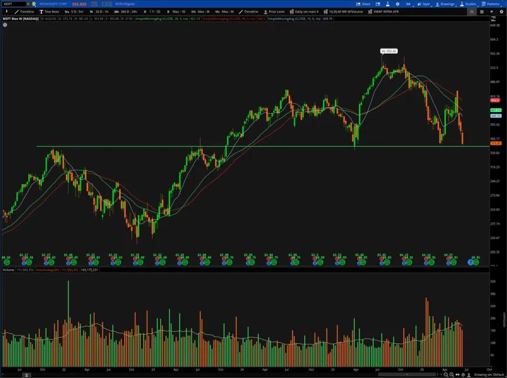The image size is (507, 378).
Task: Open the Patterns menu
Action: 490,4
